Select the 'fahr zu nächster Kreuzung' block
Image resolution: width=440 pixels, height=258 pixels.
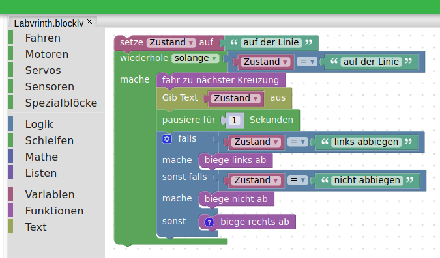coord(220,80)
